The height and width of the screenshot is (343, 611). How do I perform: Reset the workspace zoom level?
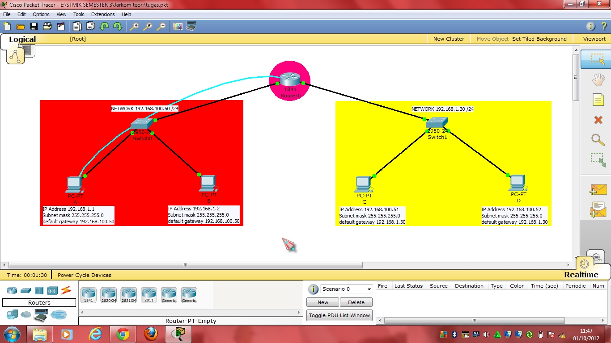(x=148, y=26)
